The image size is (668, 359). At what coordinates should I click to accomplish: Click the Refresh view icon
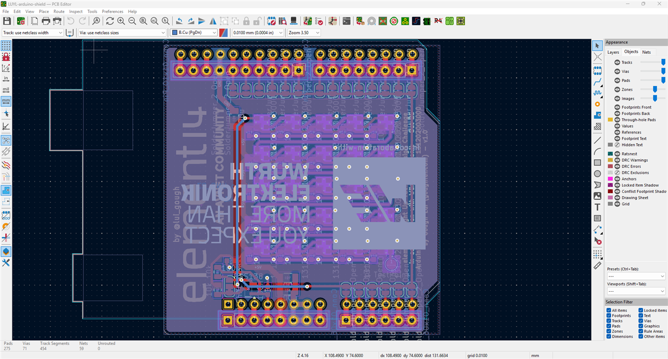tap(110, 21)
